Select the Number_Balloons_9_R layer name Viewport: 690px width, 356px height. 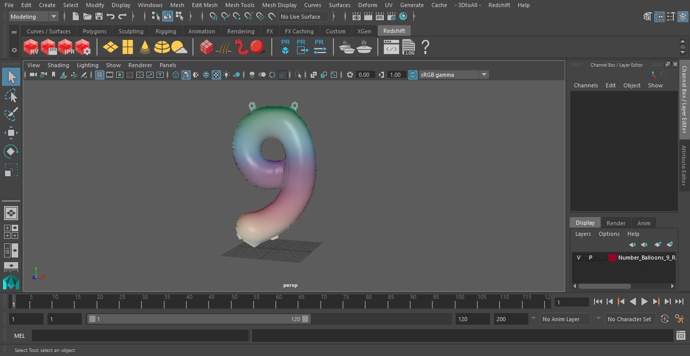[647, 258]
